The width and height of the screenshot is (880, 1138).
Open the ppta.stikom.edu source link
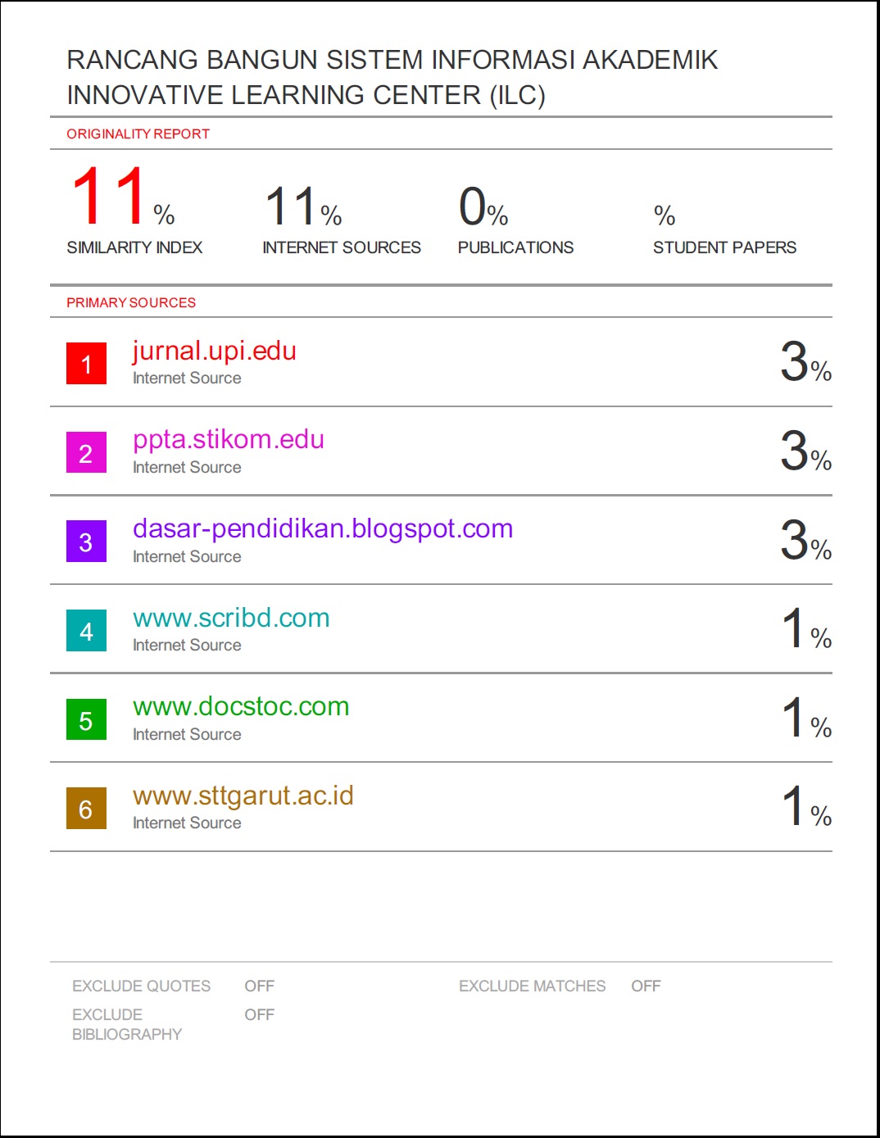228,440
